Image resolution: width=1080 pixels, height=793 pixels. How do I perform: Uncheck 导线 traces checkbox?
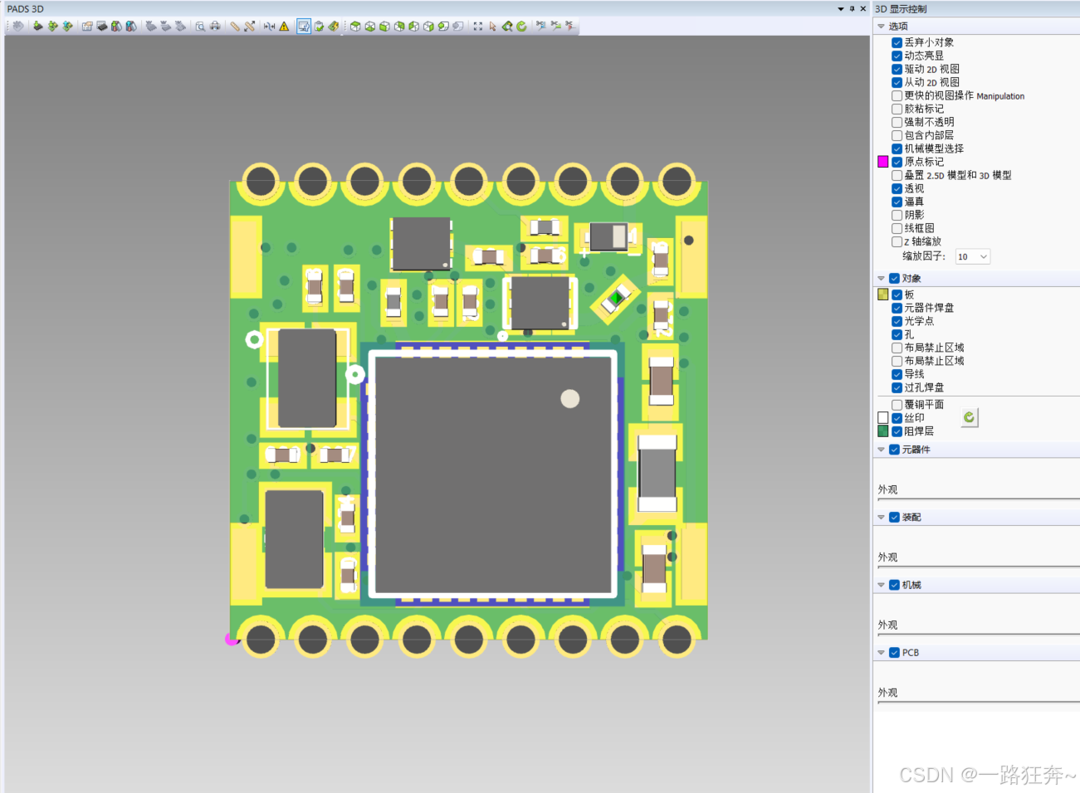897,374
